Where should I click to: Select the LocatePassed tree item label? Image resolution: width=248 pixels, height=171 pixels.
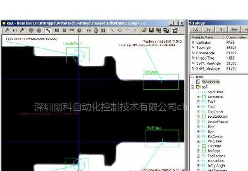coord(218,122)
